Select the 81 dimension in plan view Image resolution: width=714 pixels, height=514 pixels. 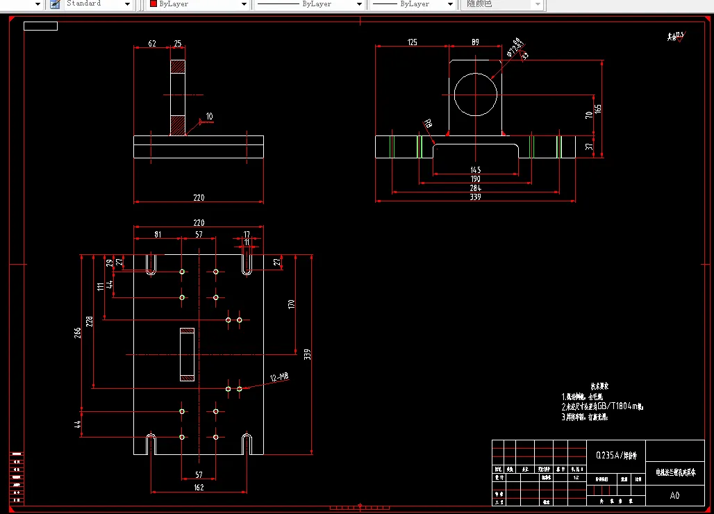tap(158, 235)
